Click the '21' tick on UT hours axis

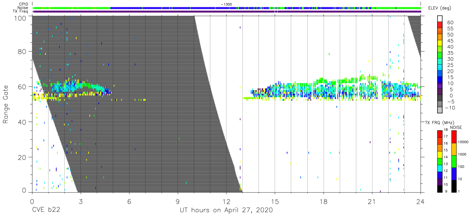tap(372, 201)
